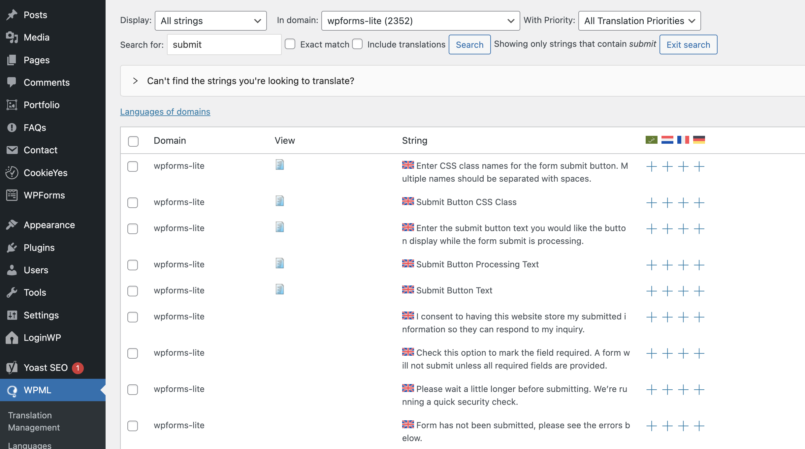Click the Tools wrench icon
Screen dimensions: 805x449
12,292
